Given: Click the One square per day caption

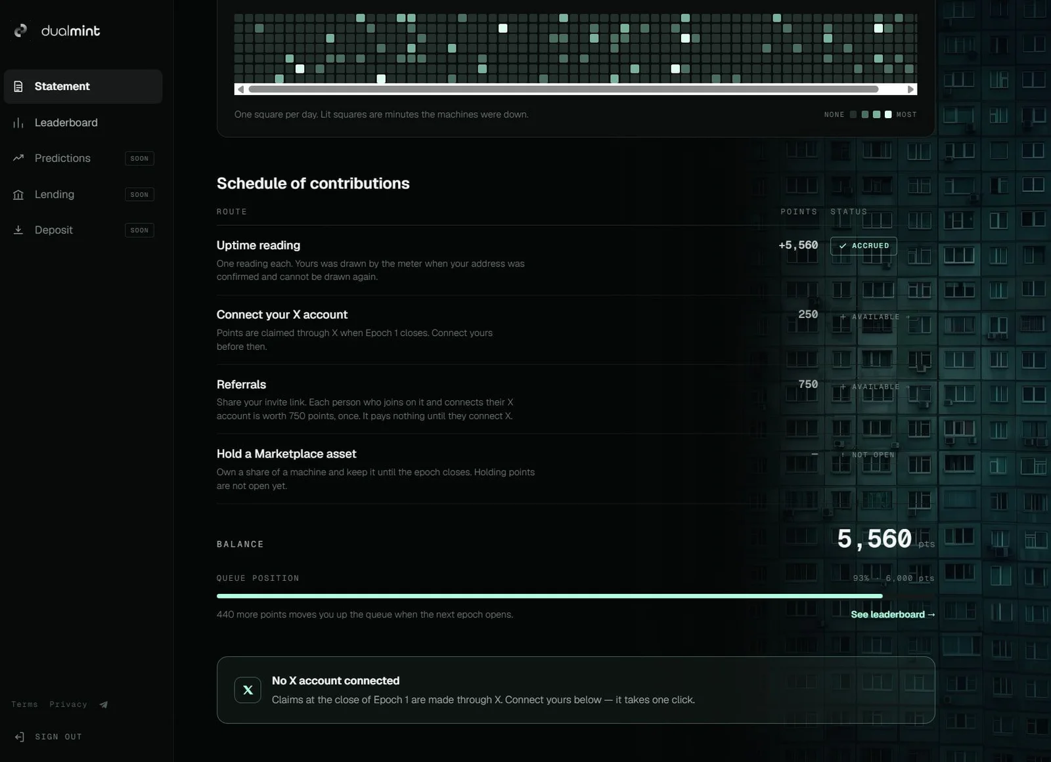Looking at the screenshot, I should [x=381, y=115].
